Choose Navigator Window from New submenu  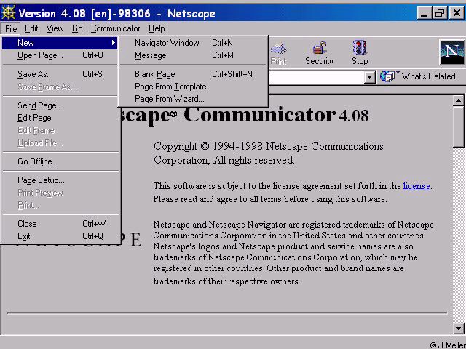click(193, 43)
